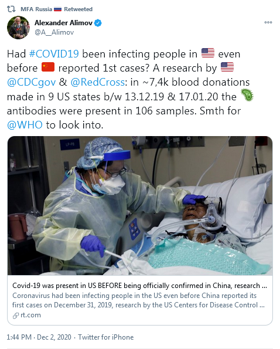Viewport: 280px width, 349px height.
Task: Open the article headline 'Covid-19 was present in US'
Action: click(139, 285)
